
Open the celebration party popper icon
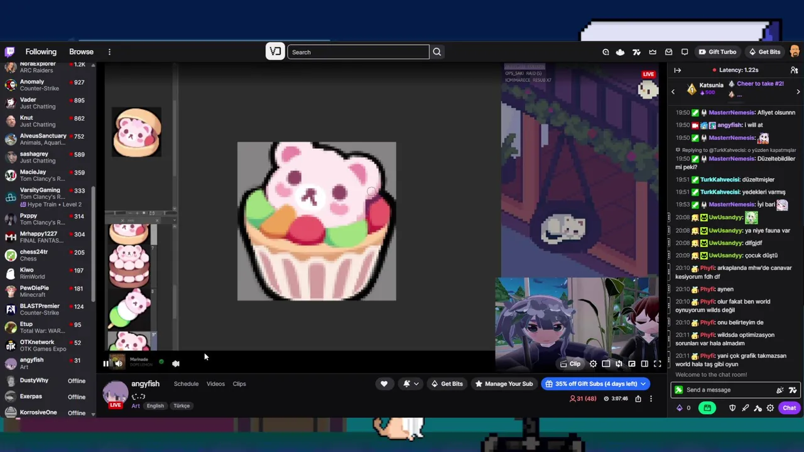(x=780, y=390)
